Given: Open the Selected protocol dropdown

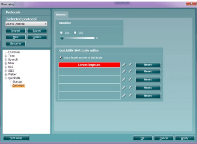Looking at the screenshot, I should click(26, 24).
